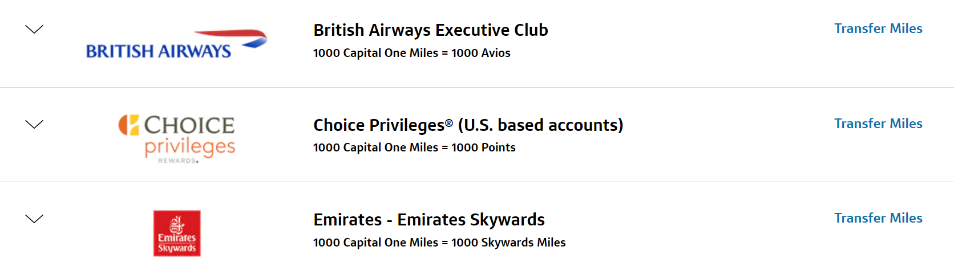This screenshot has height=267, width=954.
Task: Click the CHOICE wordmark in logo
Action: [x=189, y=125]
